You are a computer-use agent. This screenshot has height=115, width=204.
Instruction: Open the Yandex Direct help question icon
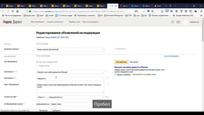click(x=172, y=22)
